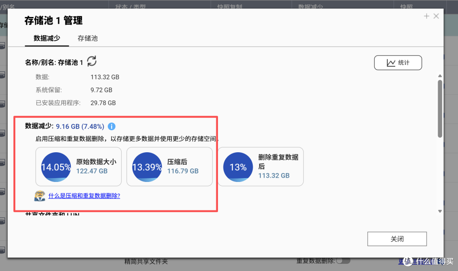The image size is (458, 271).
Task: Click 精简共享文件夹 text in background window
Action: point(146,261)
